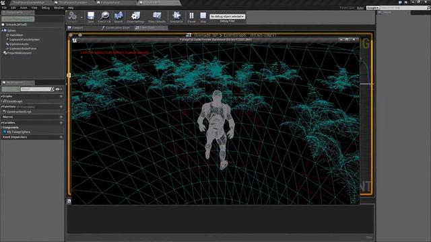Open Class Defaults from toolbar
This screenshot has width=431, height=242.
pyautogui.click(x=157, y=17)
